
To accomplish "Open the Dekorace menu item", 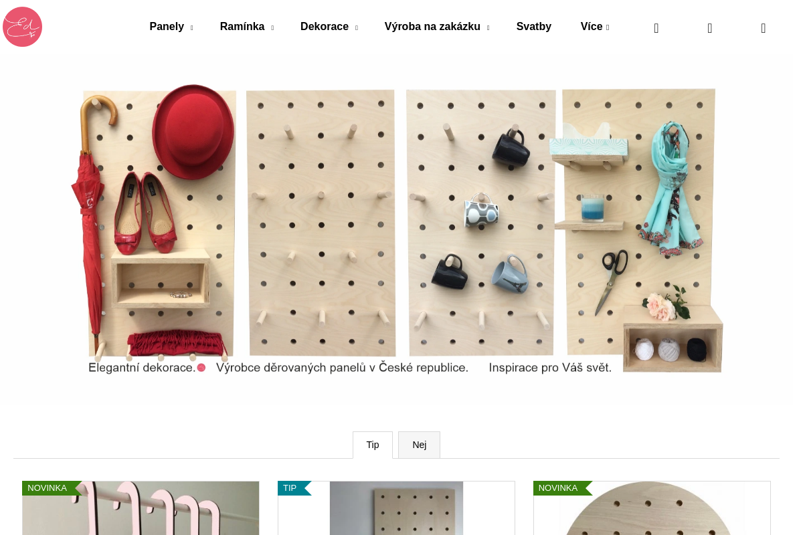I will 325,27.
